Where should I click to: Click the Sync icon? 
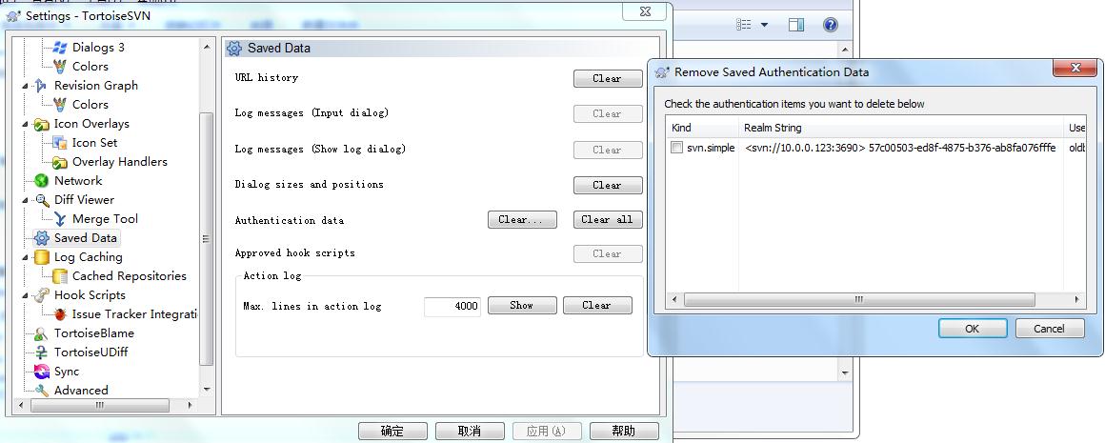pos(42,372)
